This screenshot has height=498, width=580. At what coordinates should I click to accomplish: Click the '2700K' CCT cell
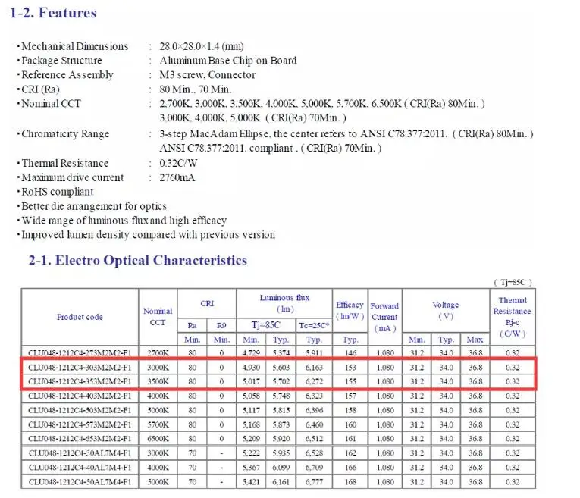click(x=158, y=353)
